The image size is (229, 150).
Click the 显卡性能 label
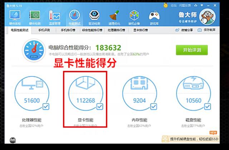click(x=86, y=120)
